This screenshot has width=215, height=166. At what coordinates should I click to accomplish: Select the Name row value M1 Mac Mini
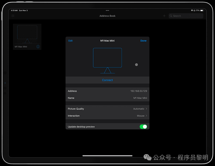140,98
